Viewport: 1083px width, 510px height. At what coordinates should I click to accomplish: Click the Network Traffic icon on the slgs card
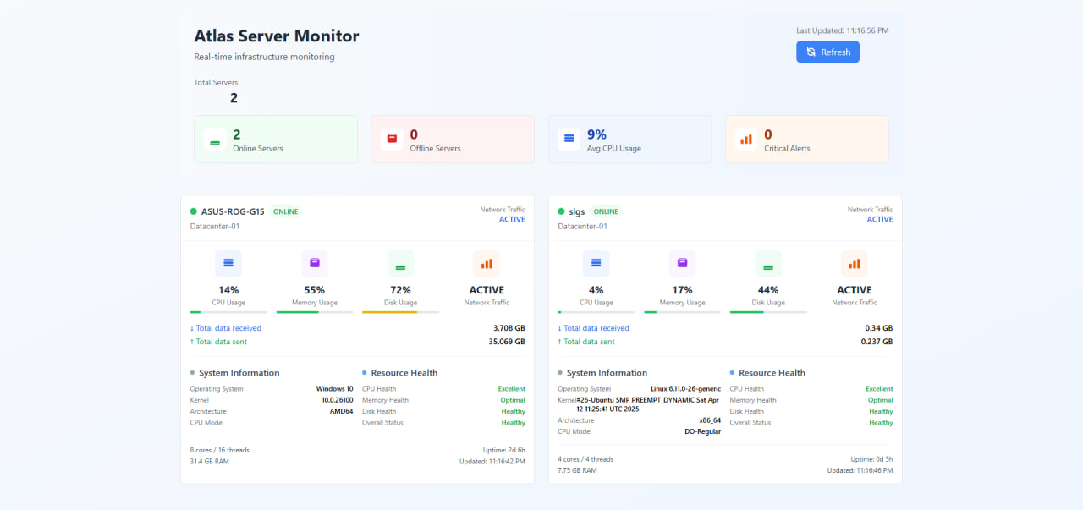pos(854,263)
